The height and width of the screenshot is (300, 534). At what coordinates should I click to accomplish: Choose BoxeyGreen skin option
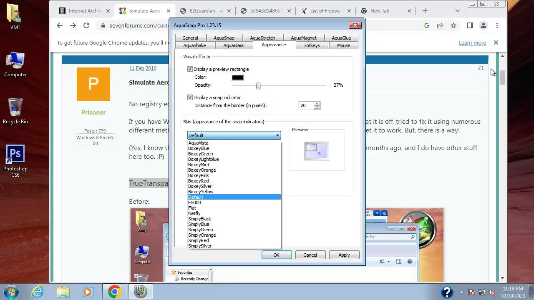tap(234, 154)
